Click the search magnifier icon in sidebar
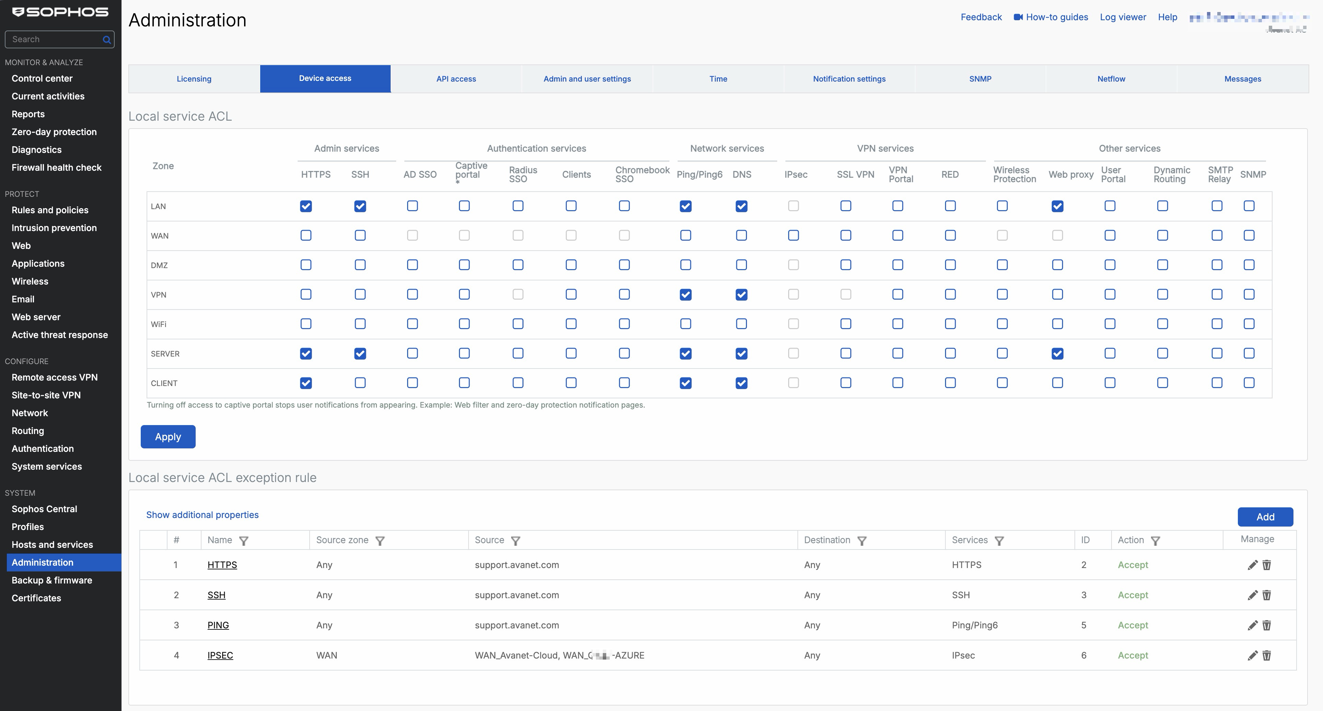The height and width of the screenshot is (711, 1323). coord(107,39)
